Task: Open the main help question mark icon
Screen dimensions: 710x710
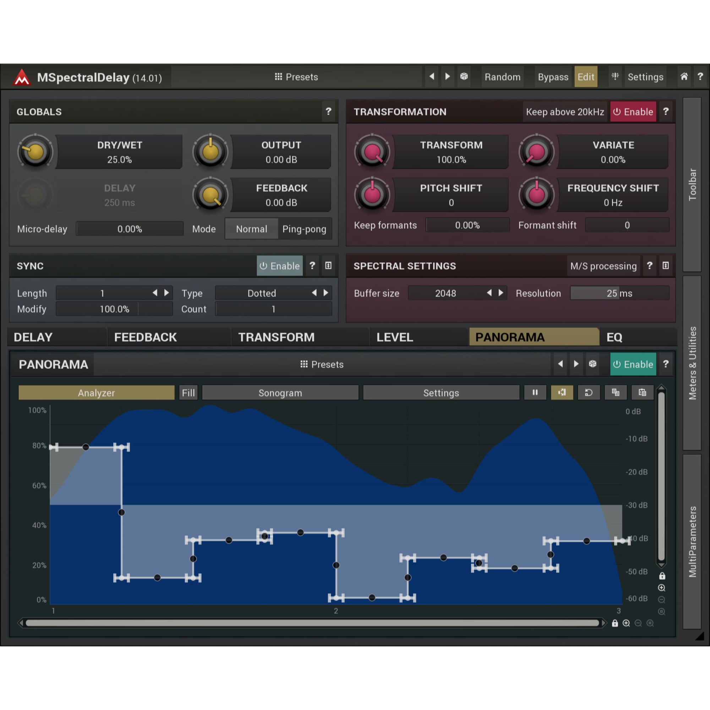Action: pyautogui.click(x=700, y=76)
